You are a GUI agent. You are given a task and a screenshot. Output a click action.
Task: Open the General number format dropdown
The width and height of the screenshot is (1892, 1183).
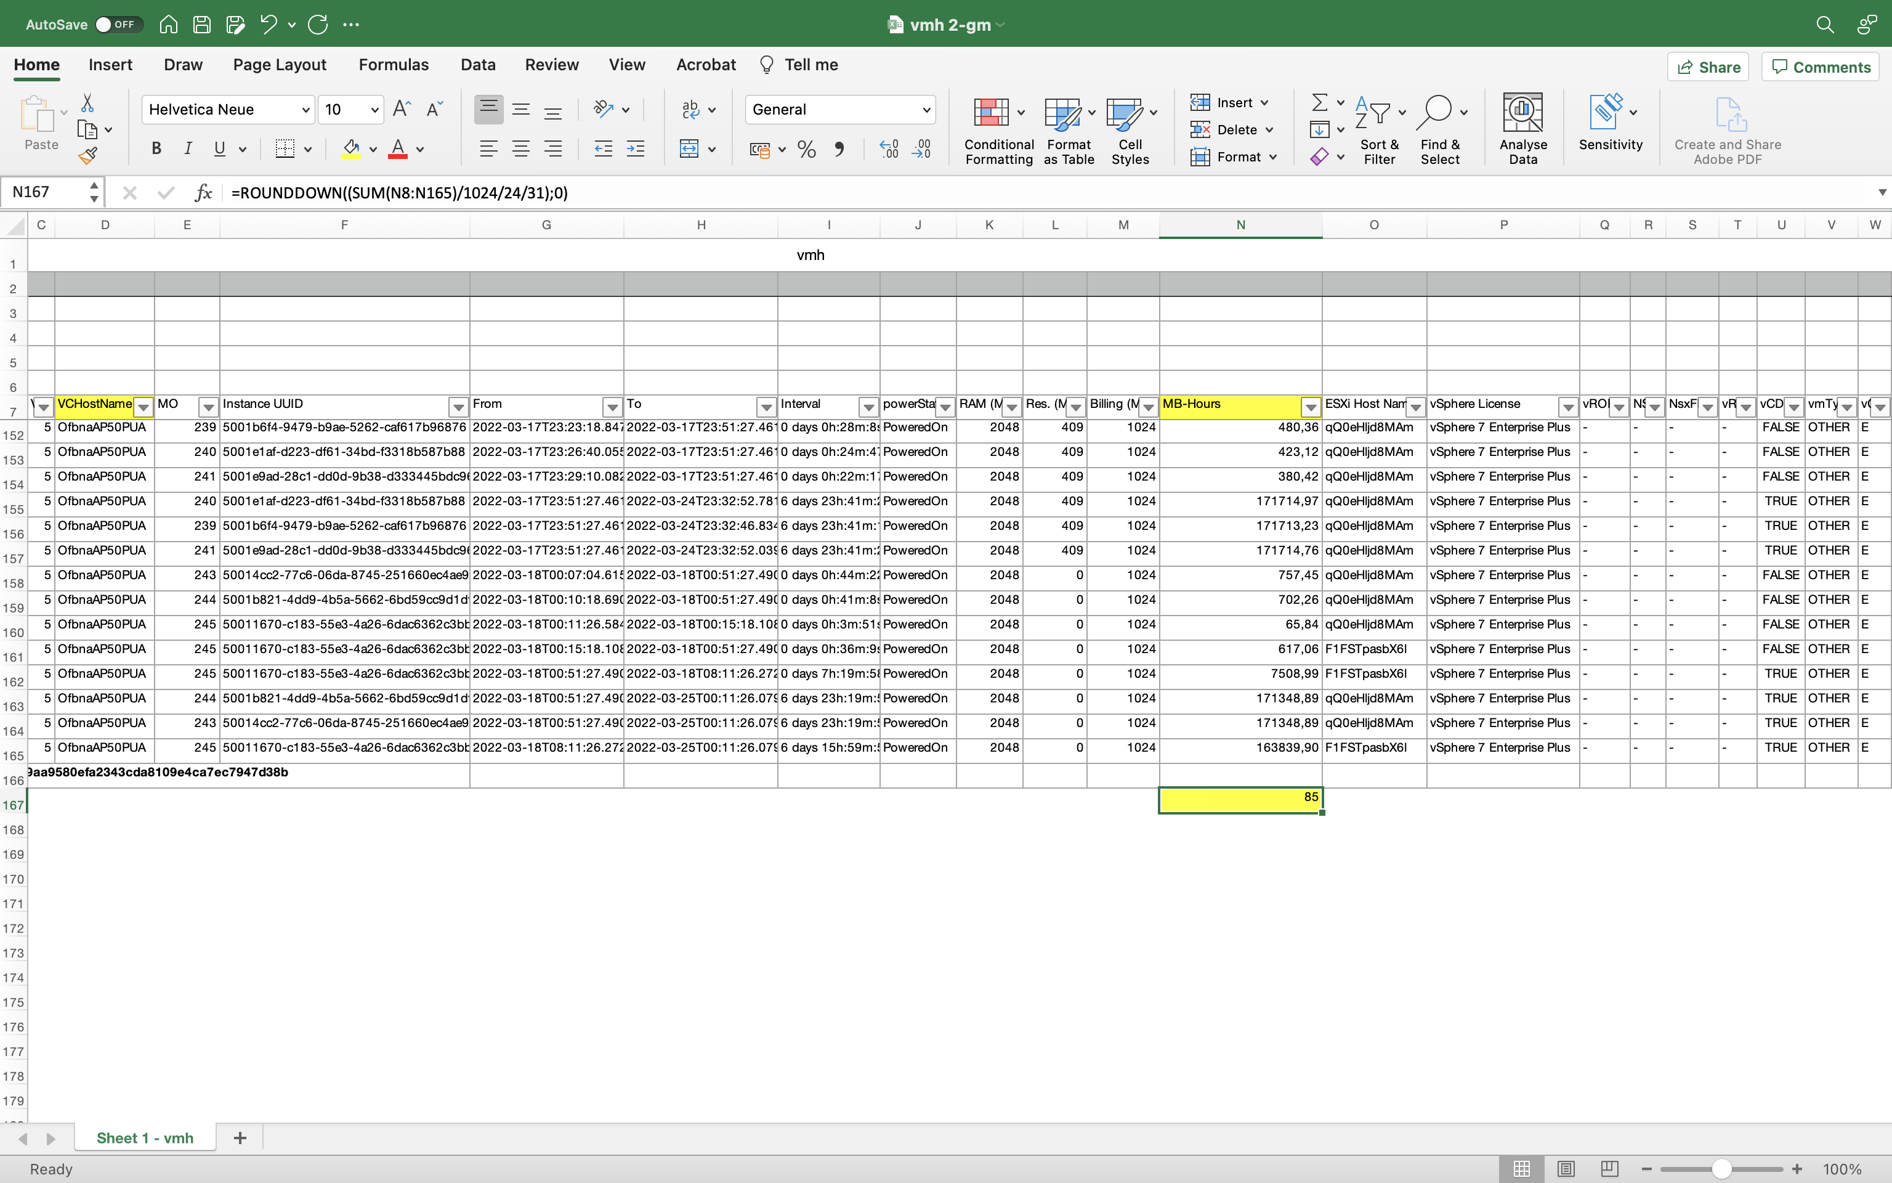pyautogui.click(x=926, y=110)
